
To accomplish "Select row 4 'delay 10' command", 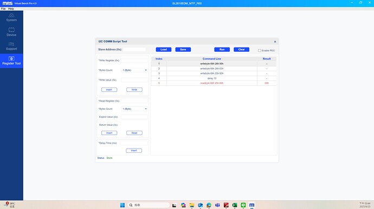I will coord(214,78).
